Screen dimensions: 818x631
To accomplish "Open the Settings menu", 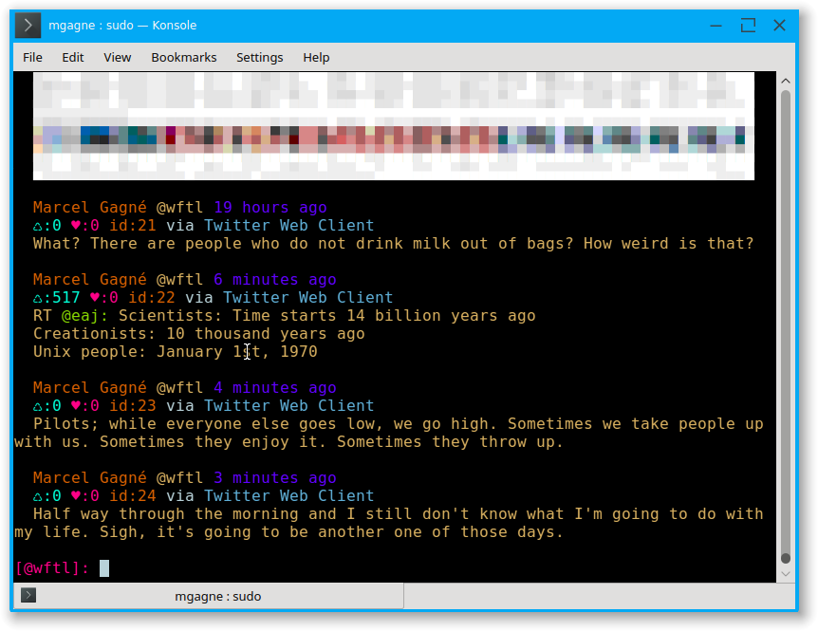I will pos(259,57).
